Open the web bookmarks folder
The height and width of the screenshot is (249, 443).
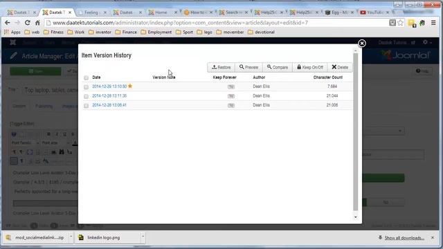(32, 33)
